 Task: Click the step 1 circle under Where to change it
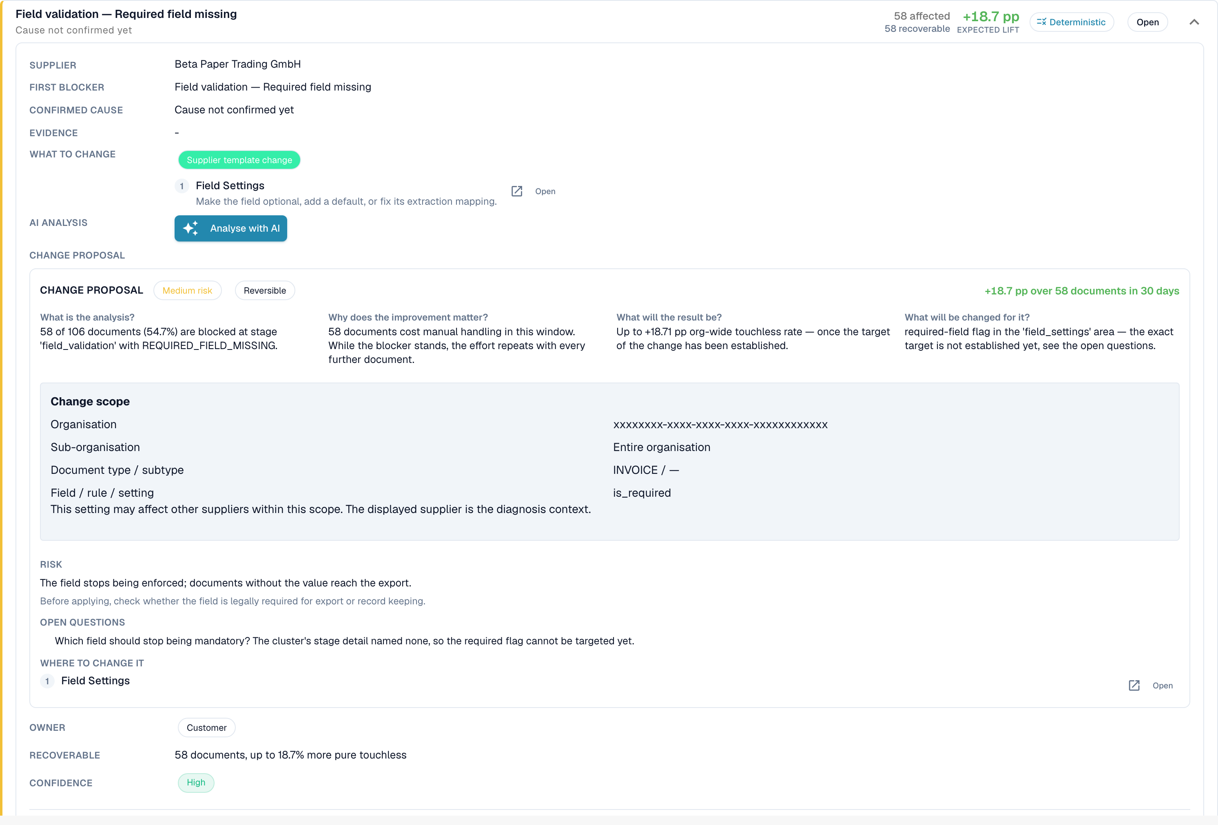coord(47,681)
